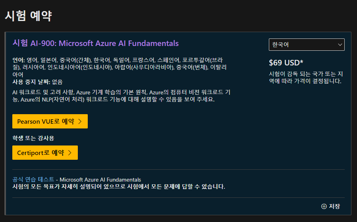The height and width of the screenshot is (222, 357).
Task: Click the plus circle icon beside 저장
Action: pyautogui.click(x=324, y=206)
